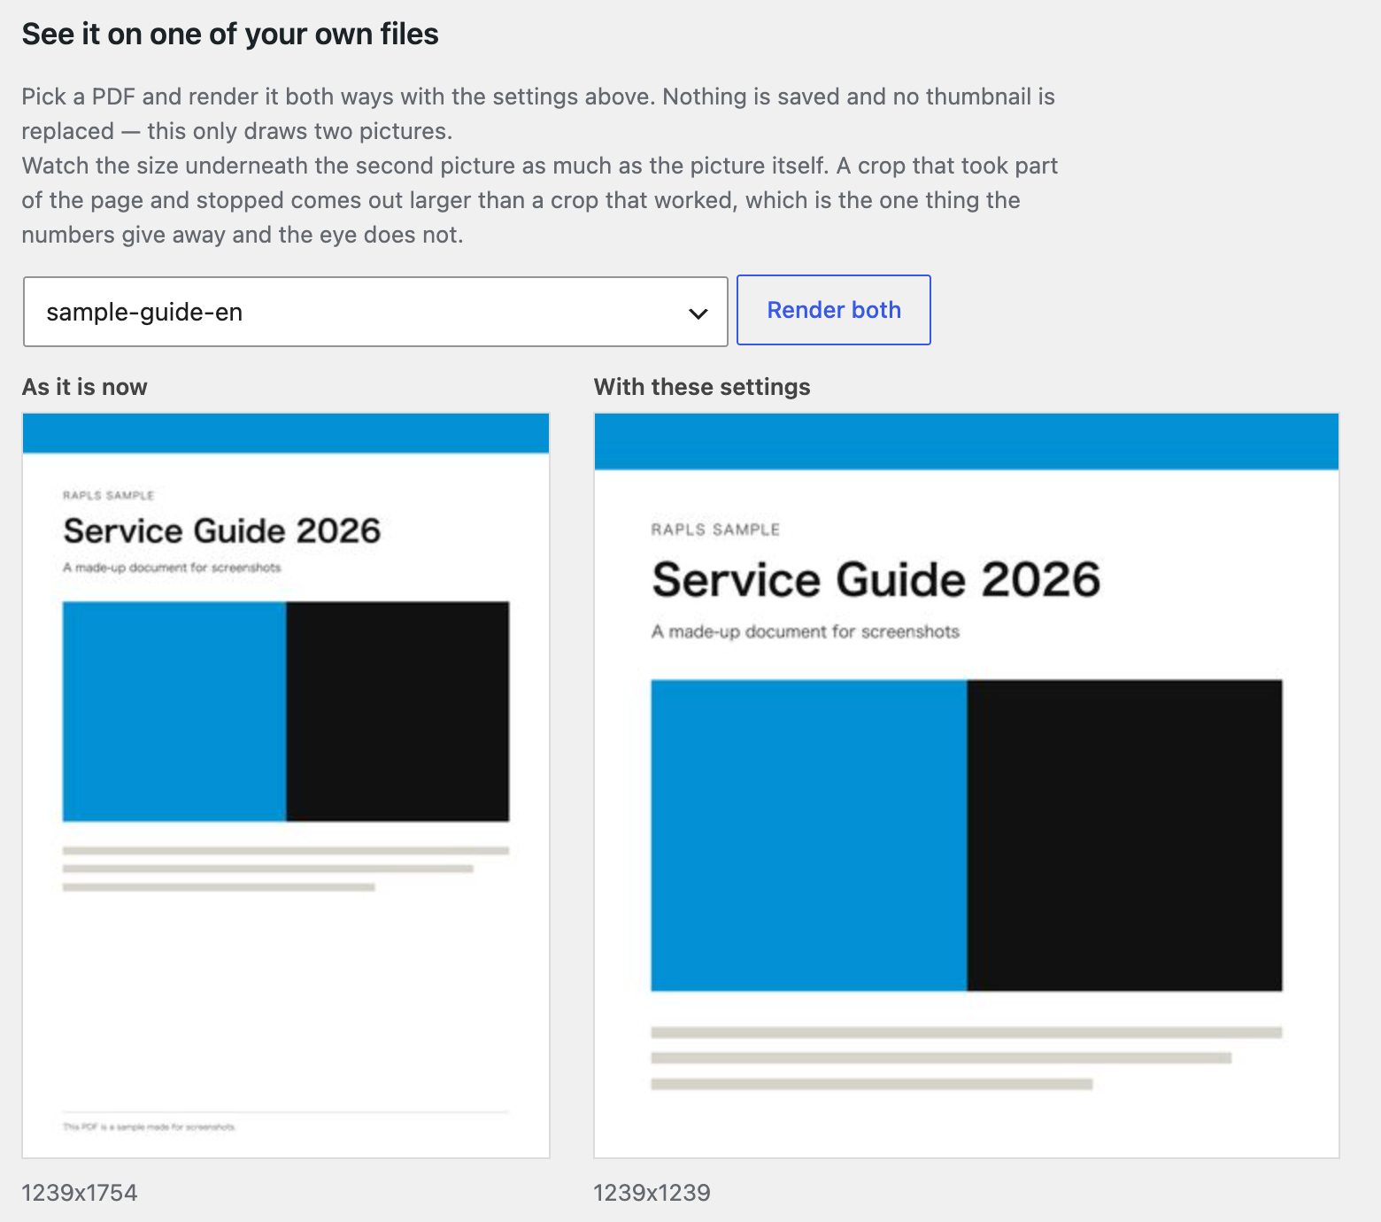Click the 1239x1754 size text
The image size is (1381, 1222).
click(x=80, y=1193)
